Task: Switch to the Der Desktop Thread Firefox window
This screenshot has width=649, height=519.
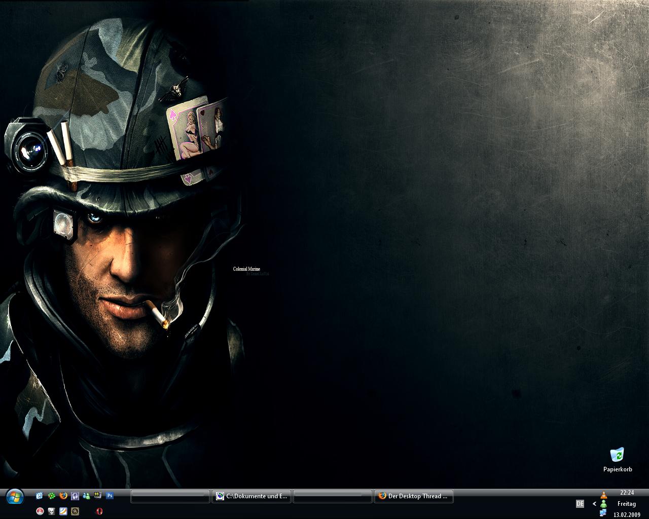Action: [x=413, y=496]
